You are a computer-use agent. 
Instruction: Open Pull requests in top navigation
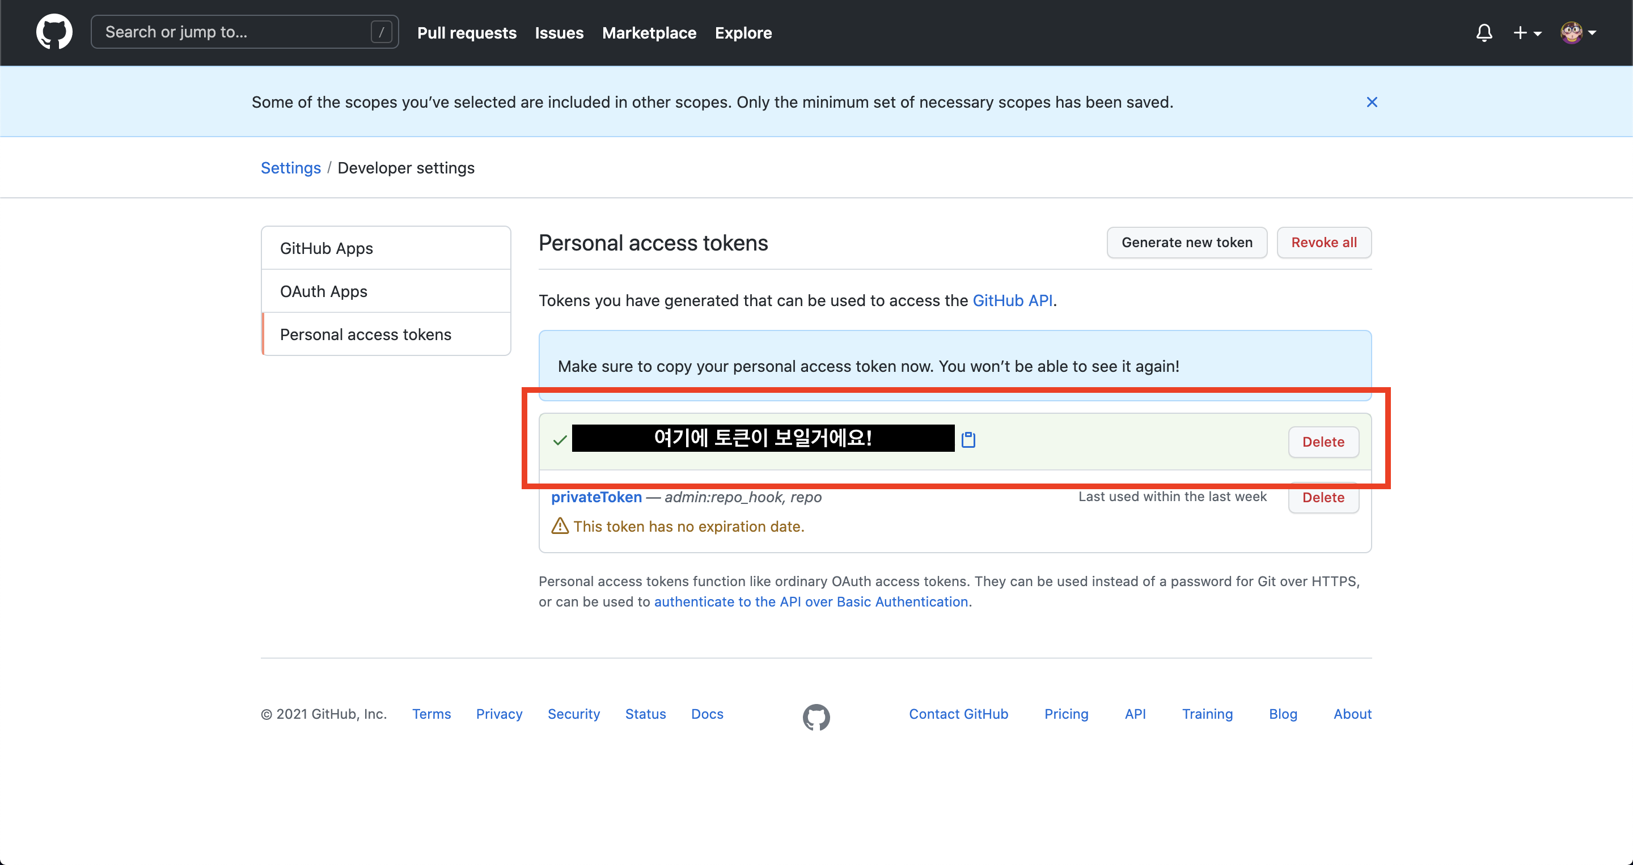(467, 33)
